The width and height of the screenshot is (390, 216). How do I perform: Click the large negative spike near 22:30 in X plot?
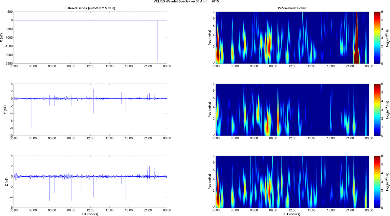tap(157, 41)
